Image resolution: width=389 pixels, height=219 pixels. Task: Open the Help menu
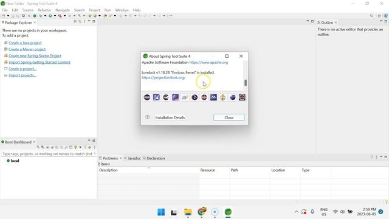click(x=137, y=10)
